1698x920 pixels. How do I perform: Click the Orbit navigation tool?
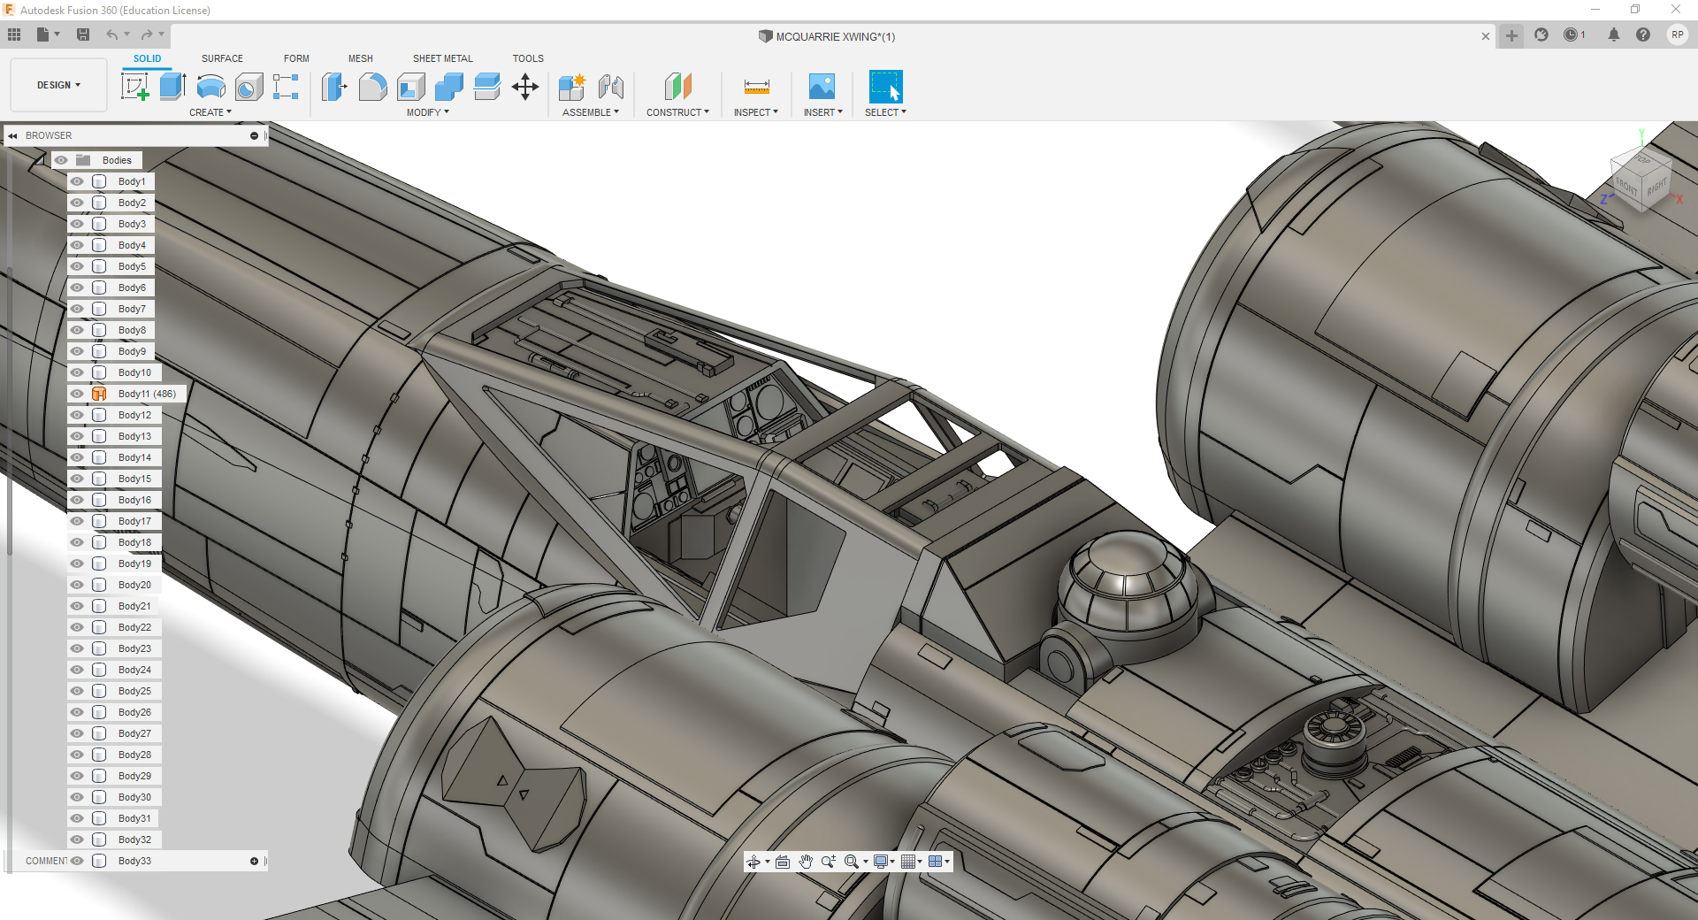(753, 862)
